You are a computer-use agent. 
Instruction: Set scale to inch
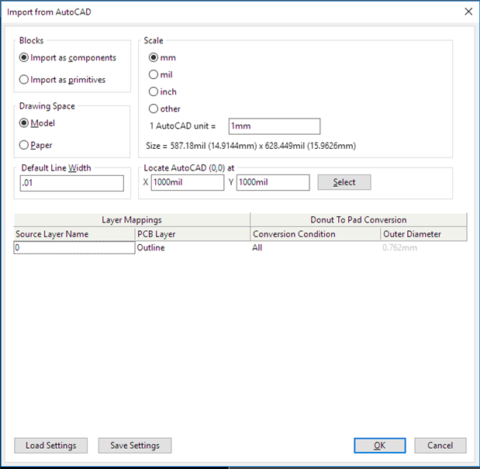click(163, 91)
